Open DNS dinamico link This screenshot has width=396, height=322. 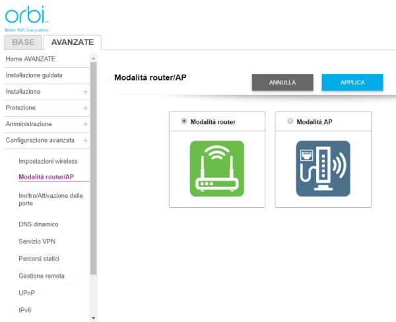38,224
